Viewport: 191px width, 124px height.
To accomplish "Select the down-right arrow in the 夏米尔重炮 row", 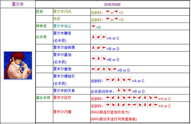I will pos(109,69).
